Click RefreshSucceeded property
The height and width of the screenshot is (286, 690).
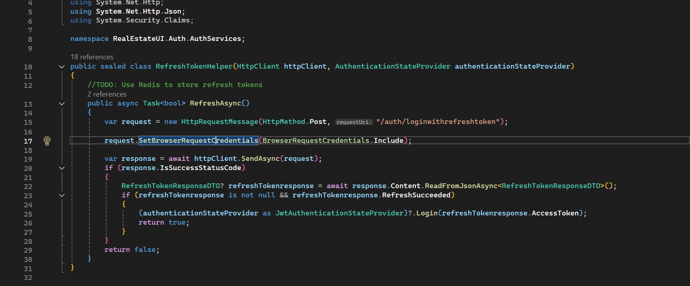click(x=416, y=195)
